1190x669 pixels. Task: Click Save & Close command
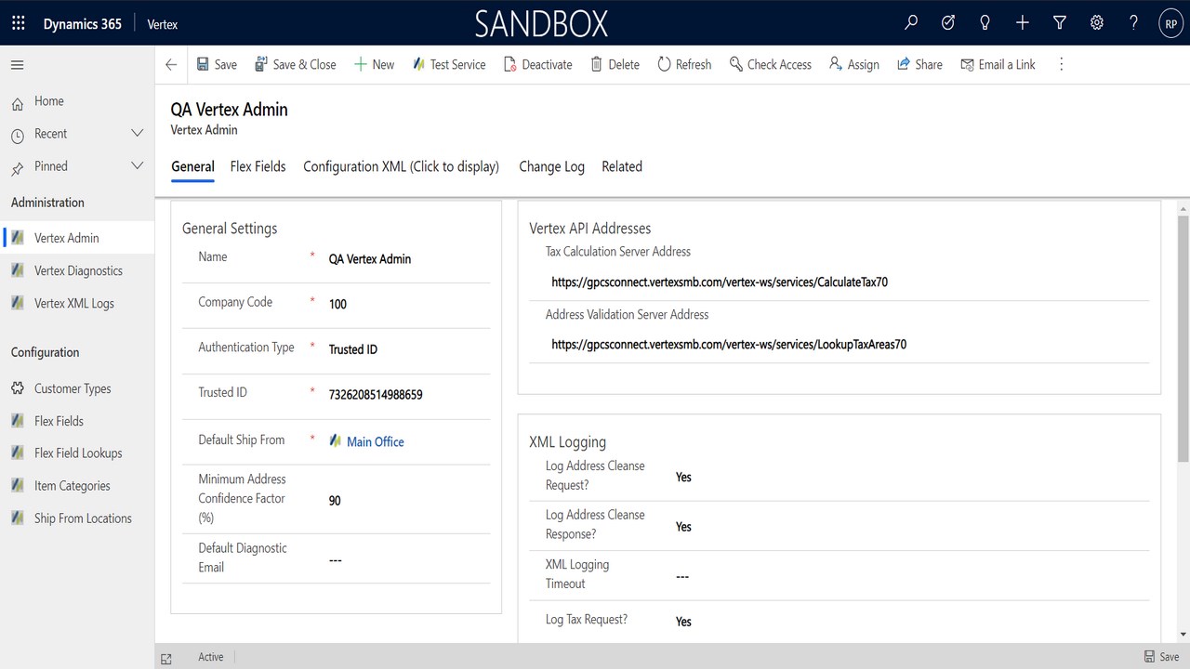(x=296, y=65)
